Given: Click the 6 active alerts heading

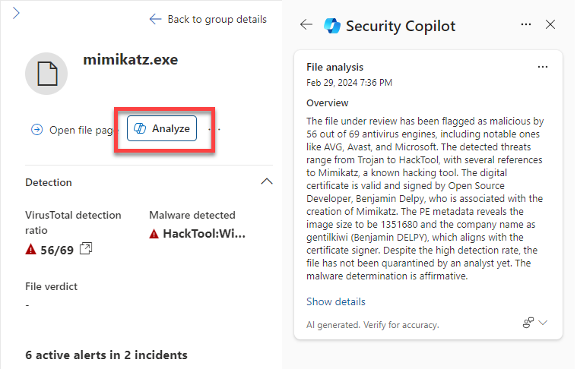Looking at the screenshot, I should click(x=106, y=355).
